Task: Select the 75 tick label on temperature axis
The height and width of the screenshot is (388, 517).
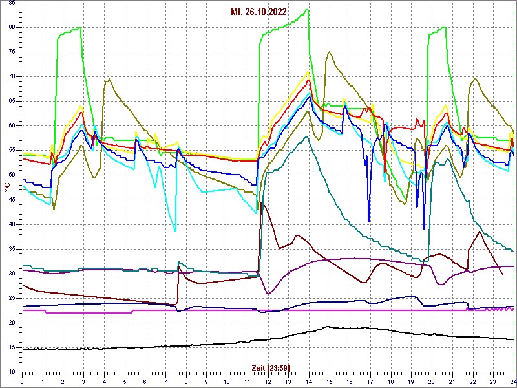Action: pos(11,52)
